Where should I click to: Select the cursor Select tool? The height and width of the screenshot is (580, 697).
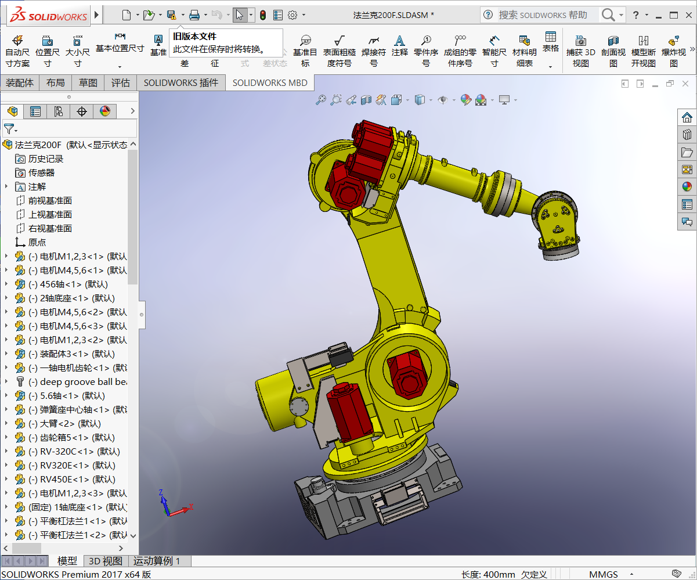point(240,15)
